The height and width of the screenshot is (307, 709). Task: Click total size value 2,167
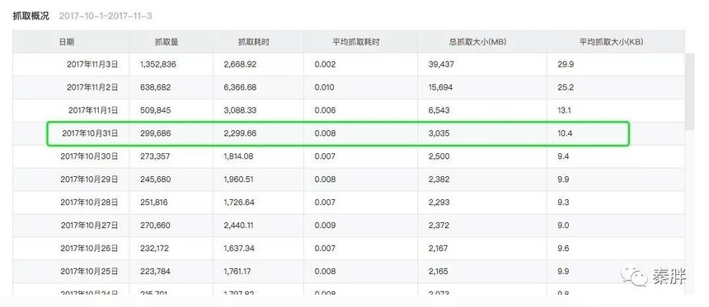click(439, 249)
